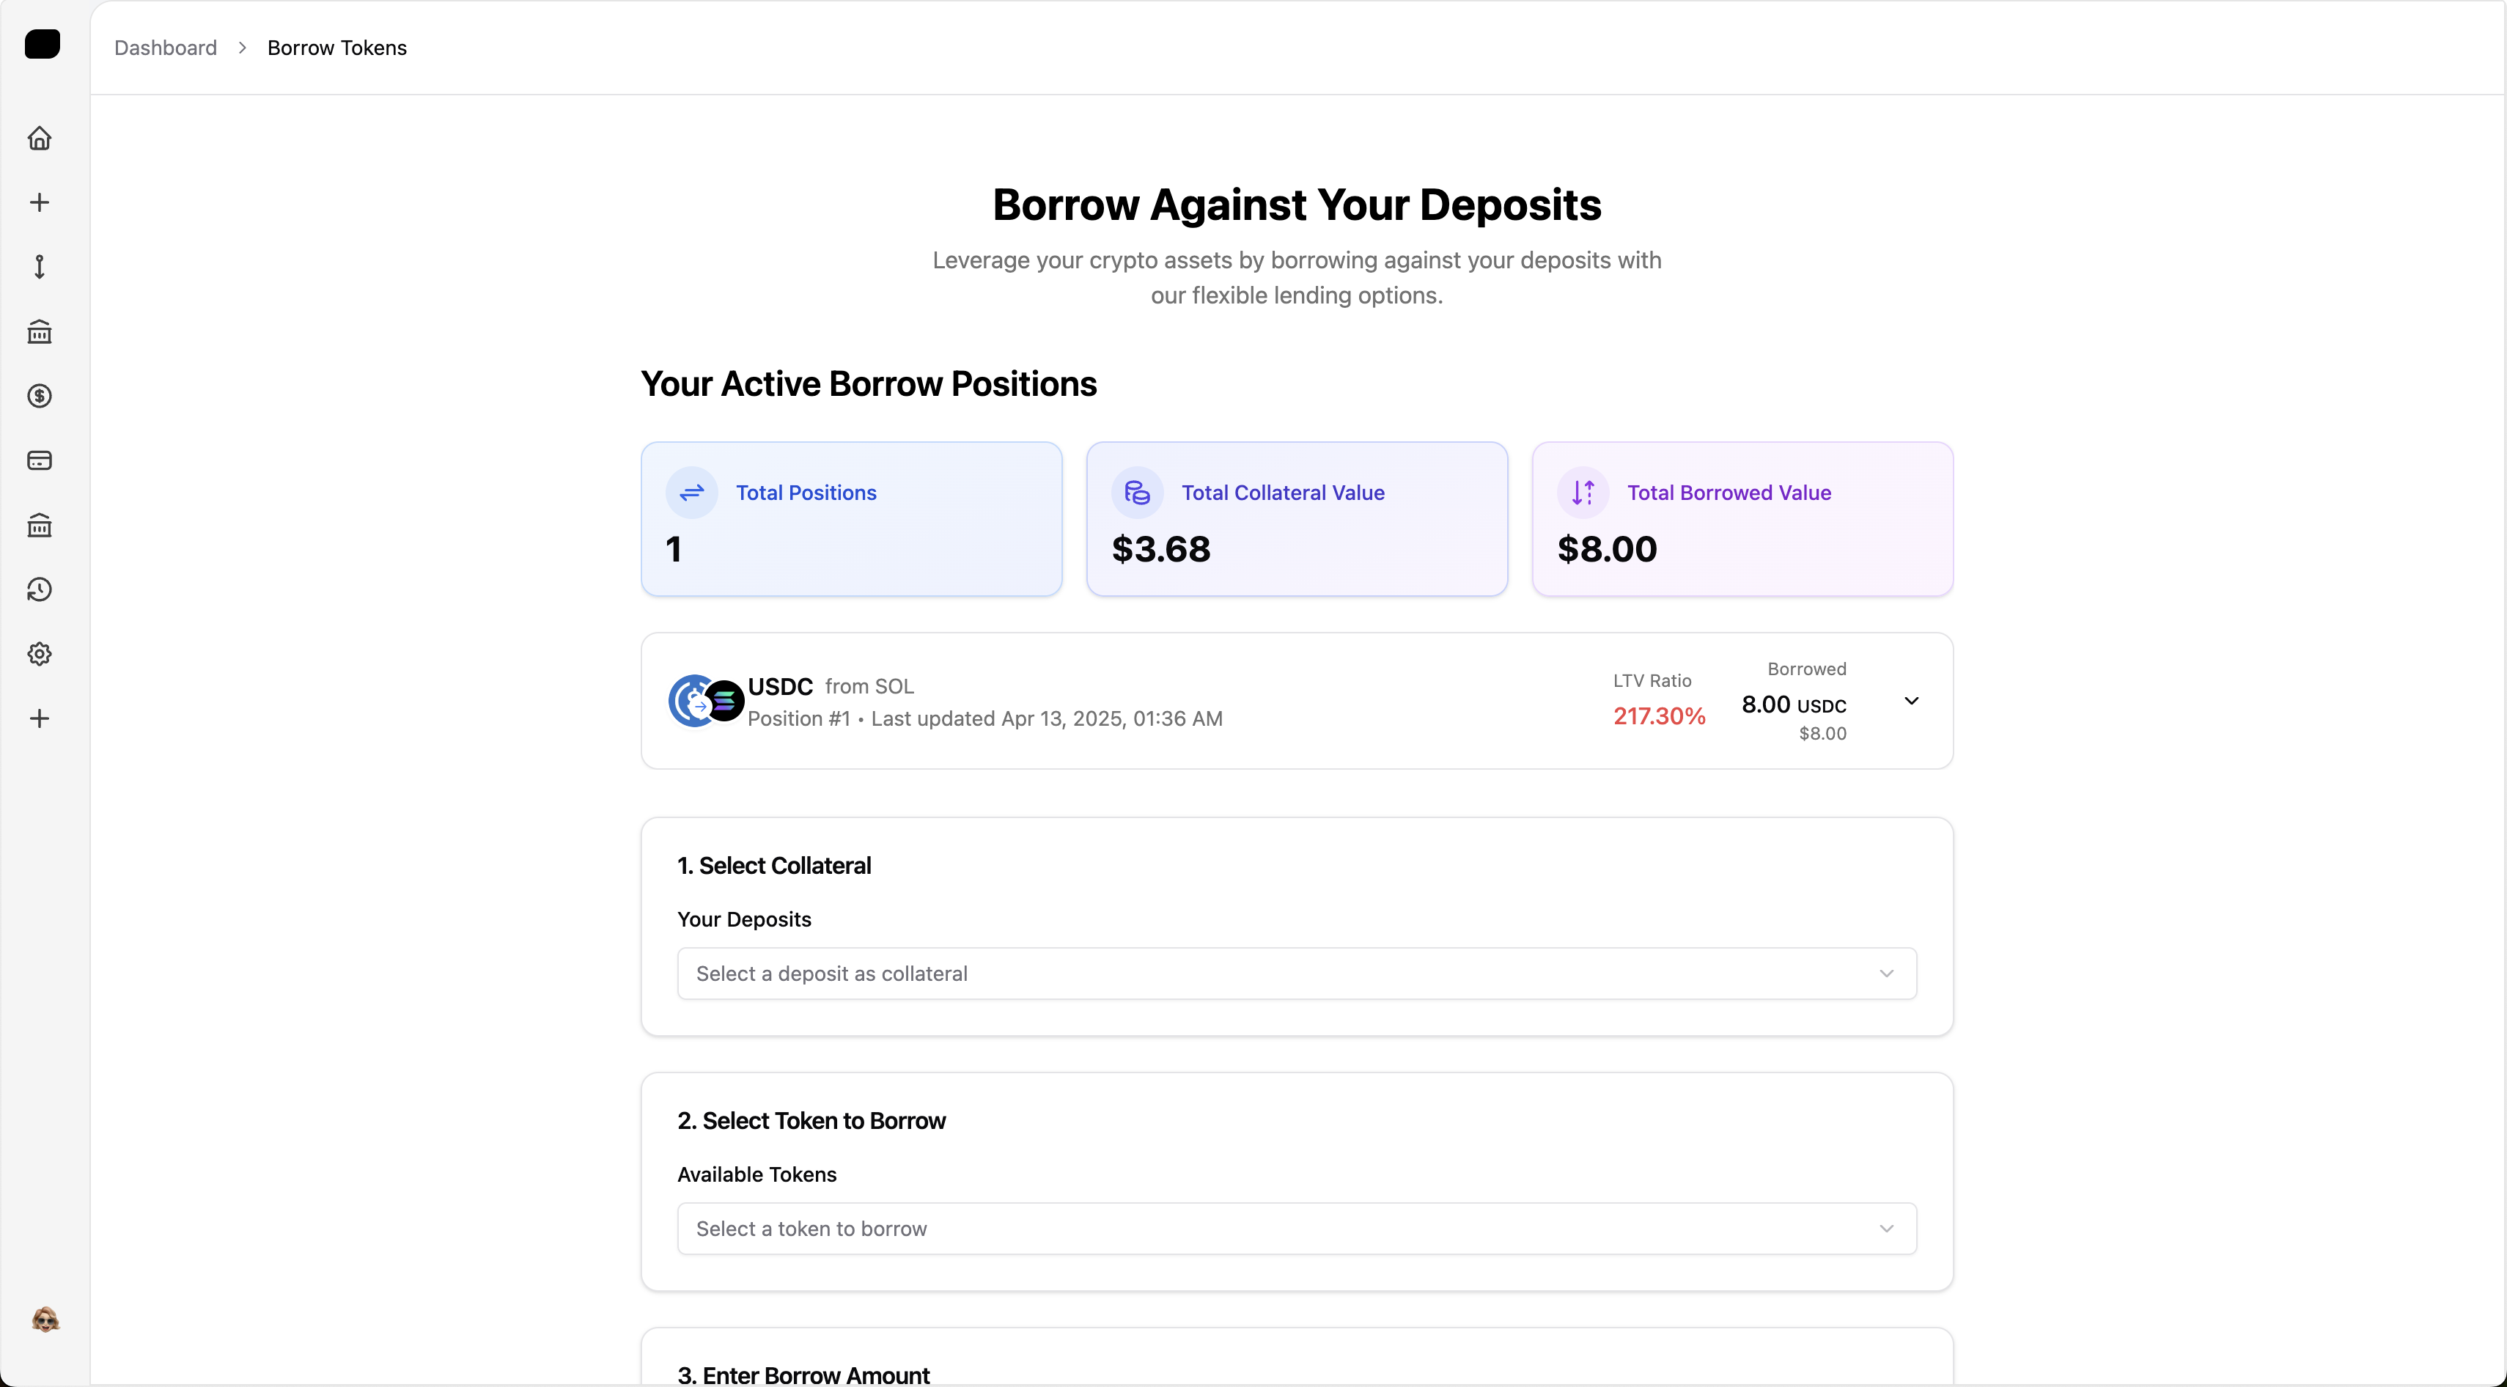Click the first plus icon in sidebar
The width and height of the screenshot is (2507, 1387).
click(40, 202)
